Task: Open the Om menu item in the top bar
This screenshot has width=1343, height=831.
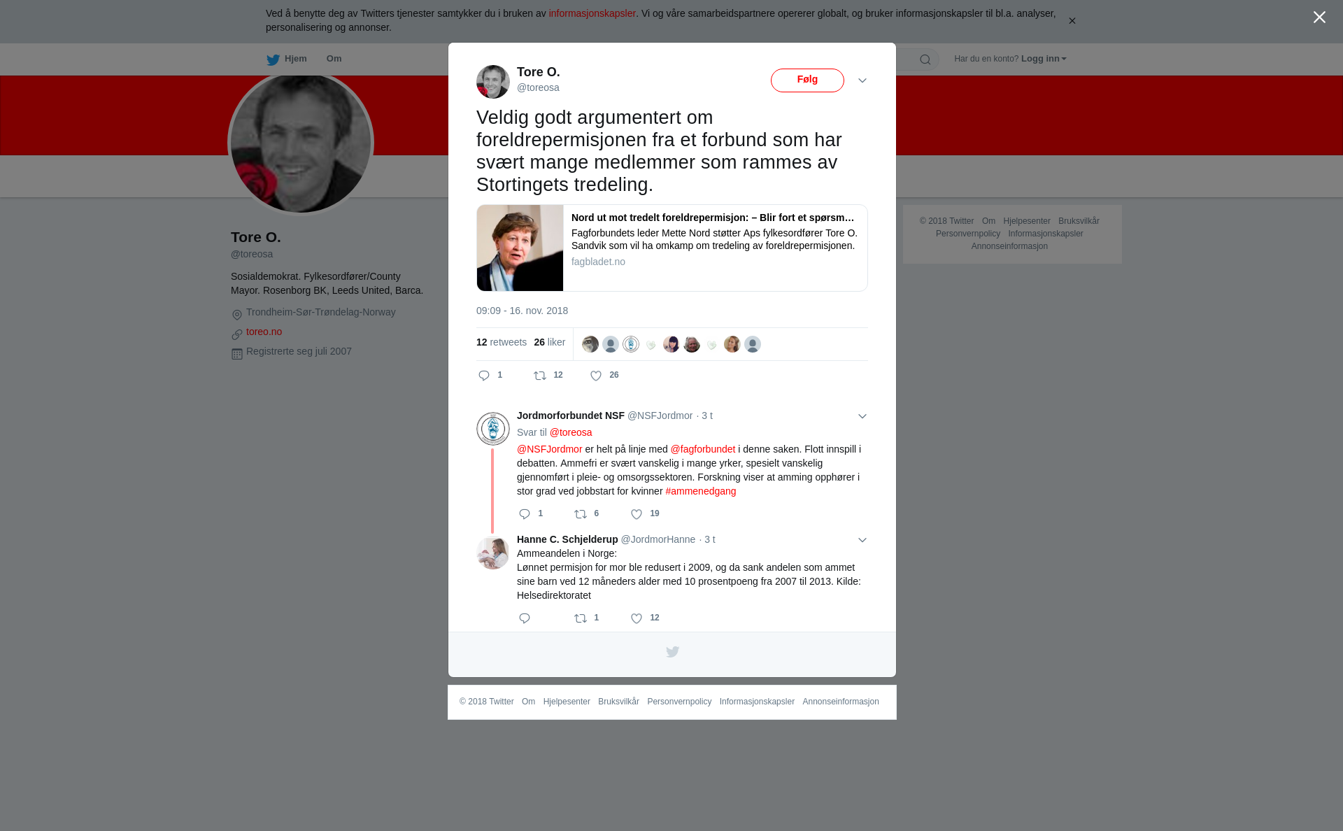Action: [x=334, y=59]
